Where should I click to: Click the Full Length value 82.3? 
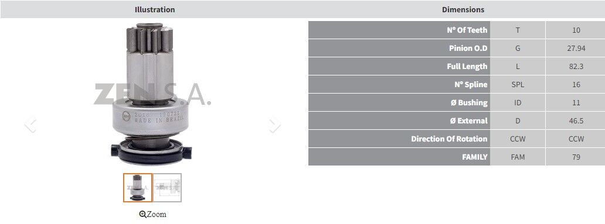[x=576, y=66]
